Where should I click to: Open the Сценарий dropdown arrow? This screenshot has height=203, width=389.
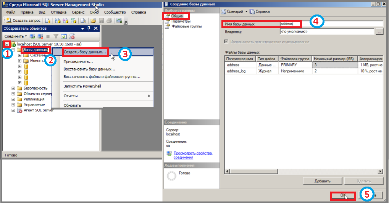[246, 12]
